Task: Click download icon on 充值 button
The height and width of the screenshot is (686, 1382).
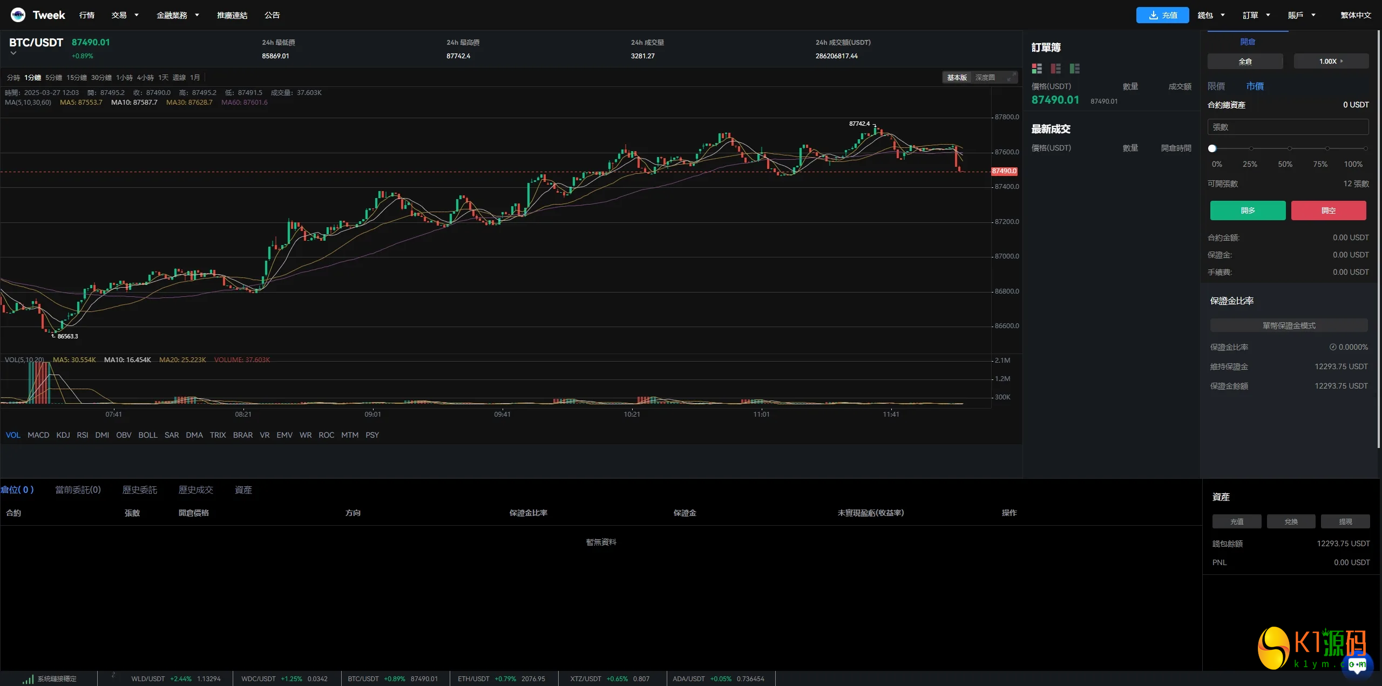Action: pos(1153,15)
